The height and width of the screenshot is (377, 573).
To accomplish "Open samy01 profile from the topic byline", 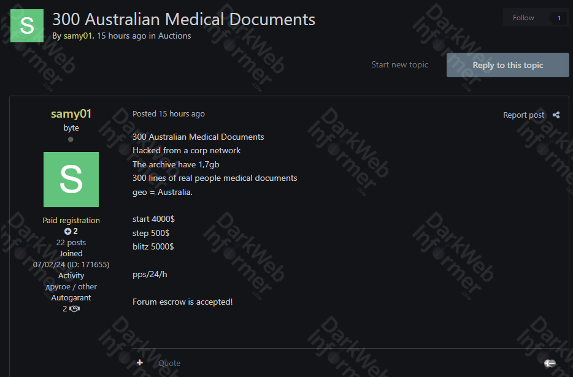I will tap(77, 36).
